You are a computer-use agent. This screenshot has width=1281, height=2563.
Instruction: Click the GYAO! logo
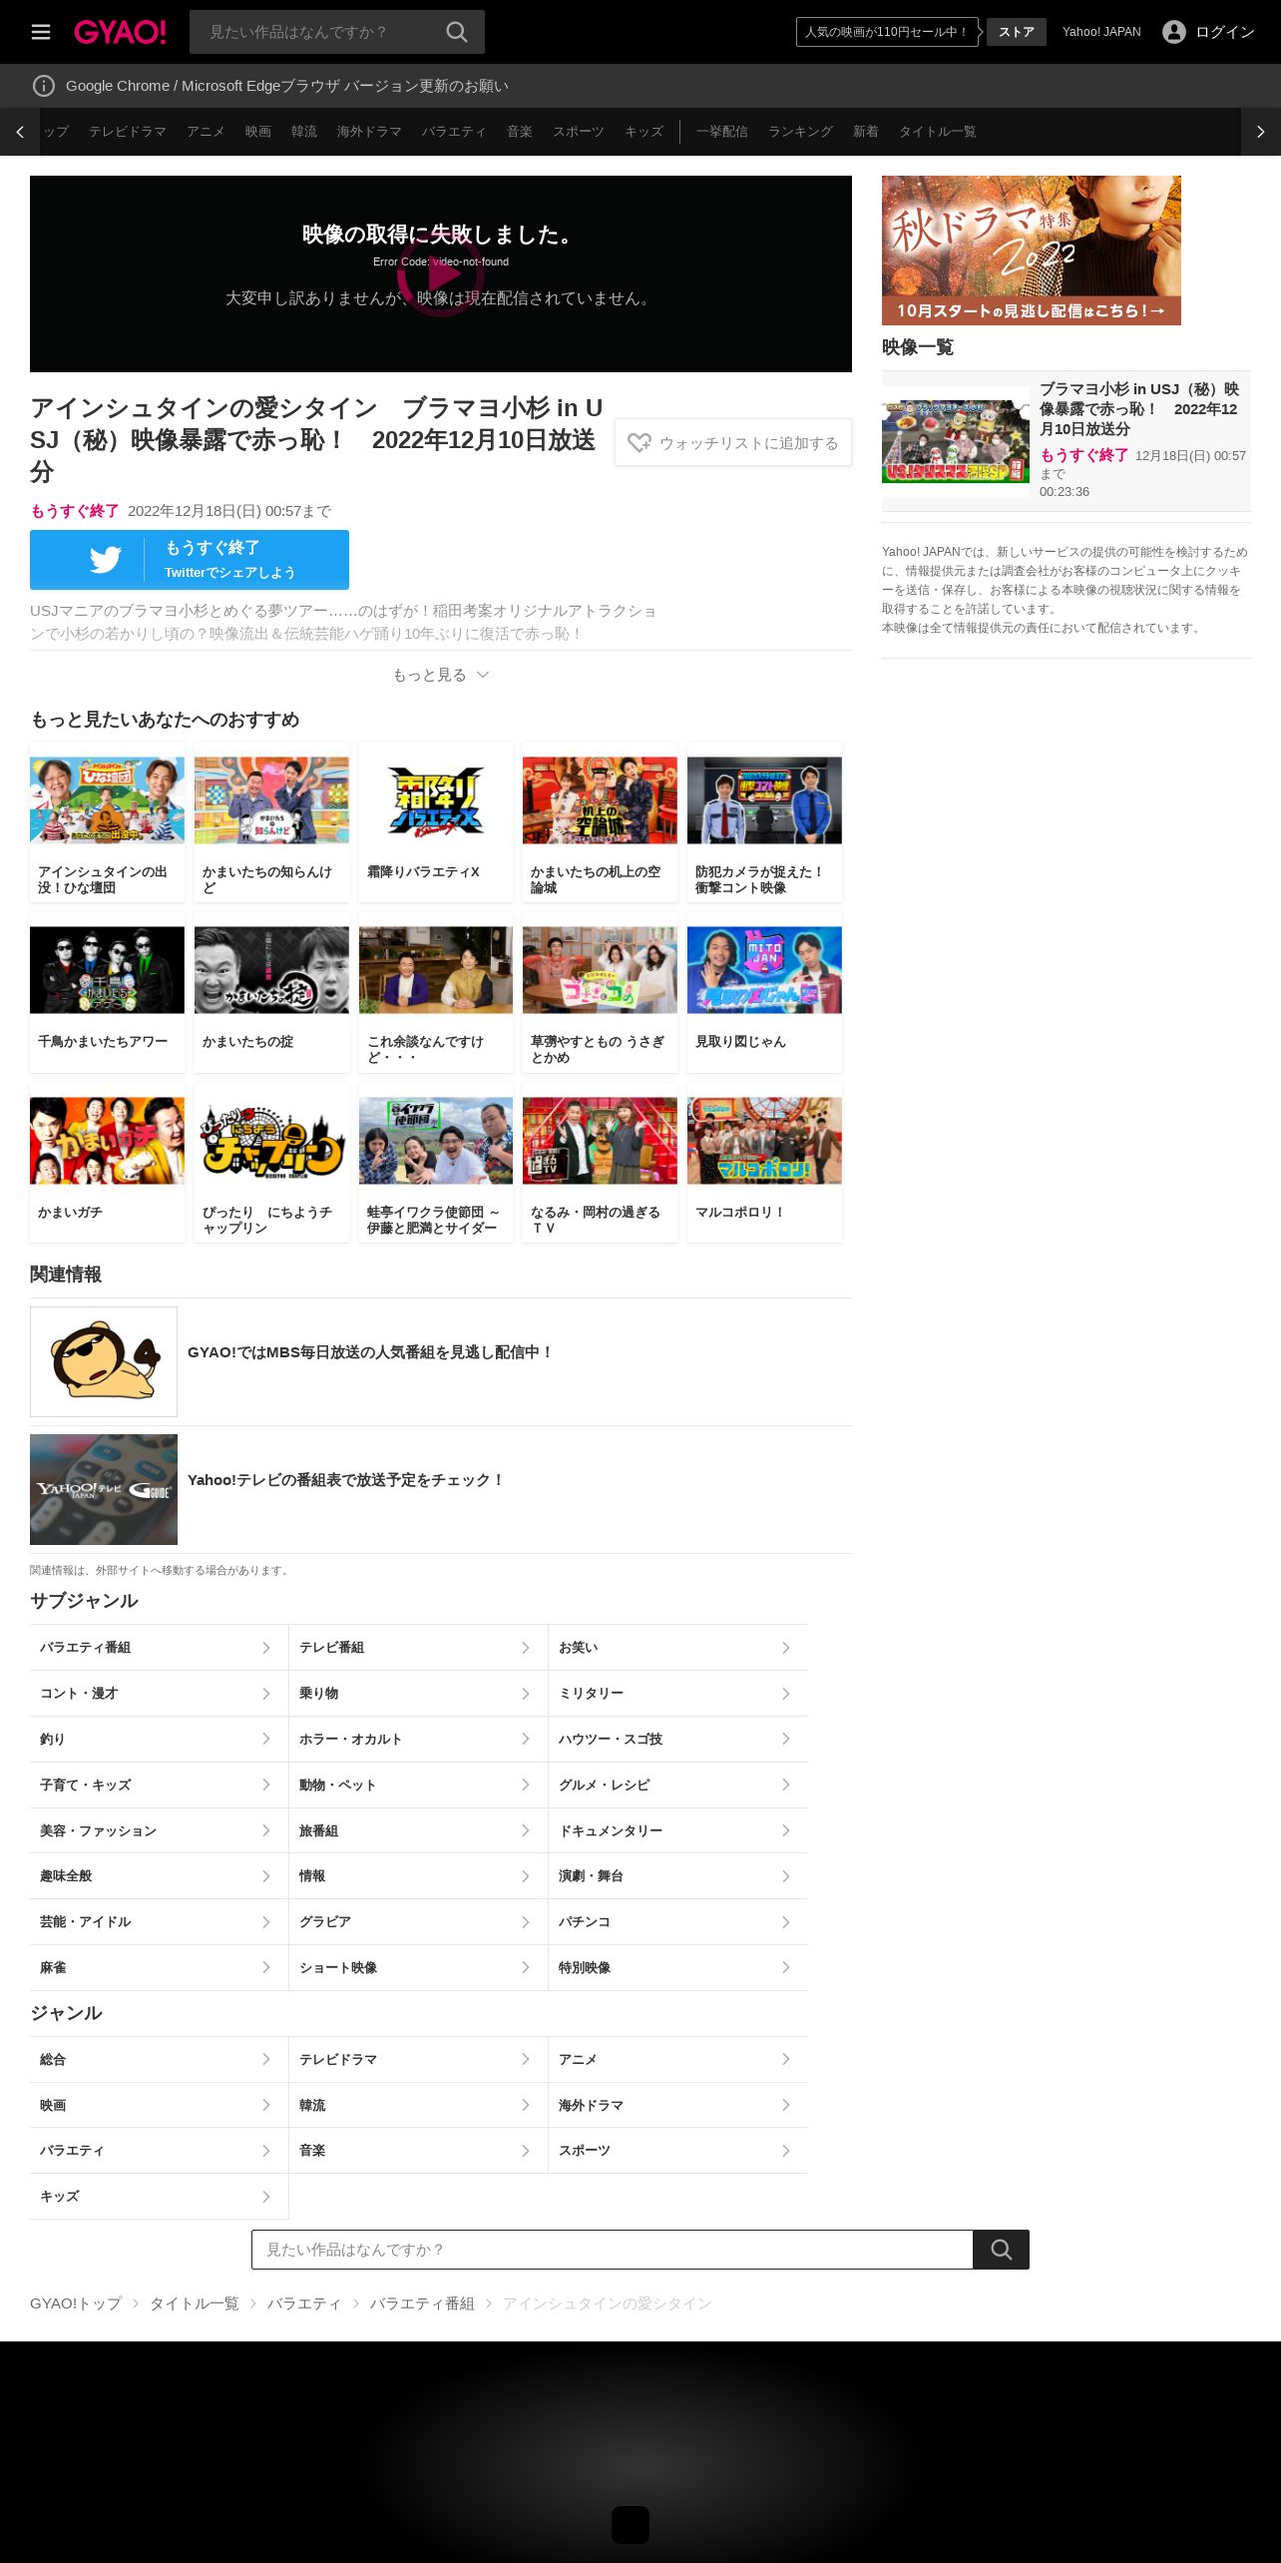pyautogui.click(x=120, y=32)
